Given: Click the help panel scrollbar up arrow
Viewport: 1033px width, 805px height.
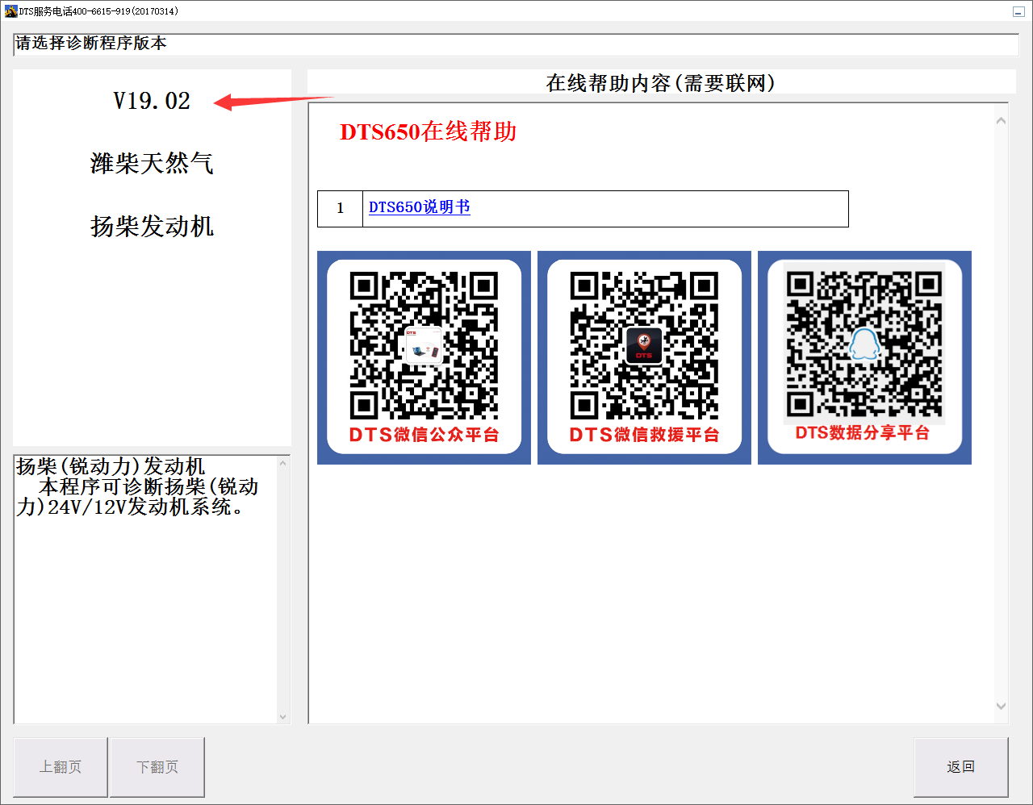Looking at the screenshot, I should pos(1001,120).
